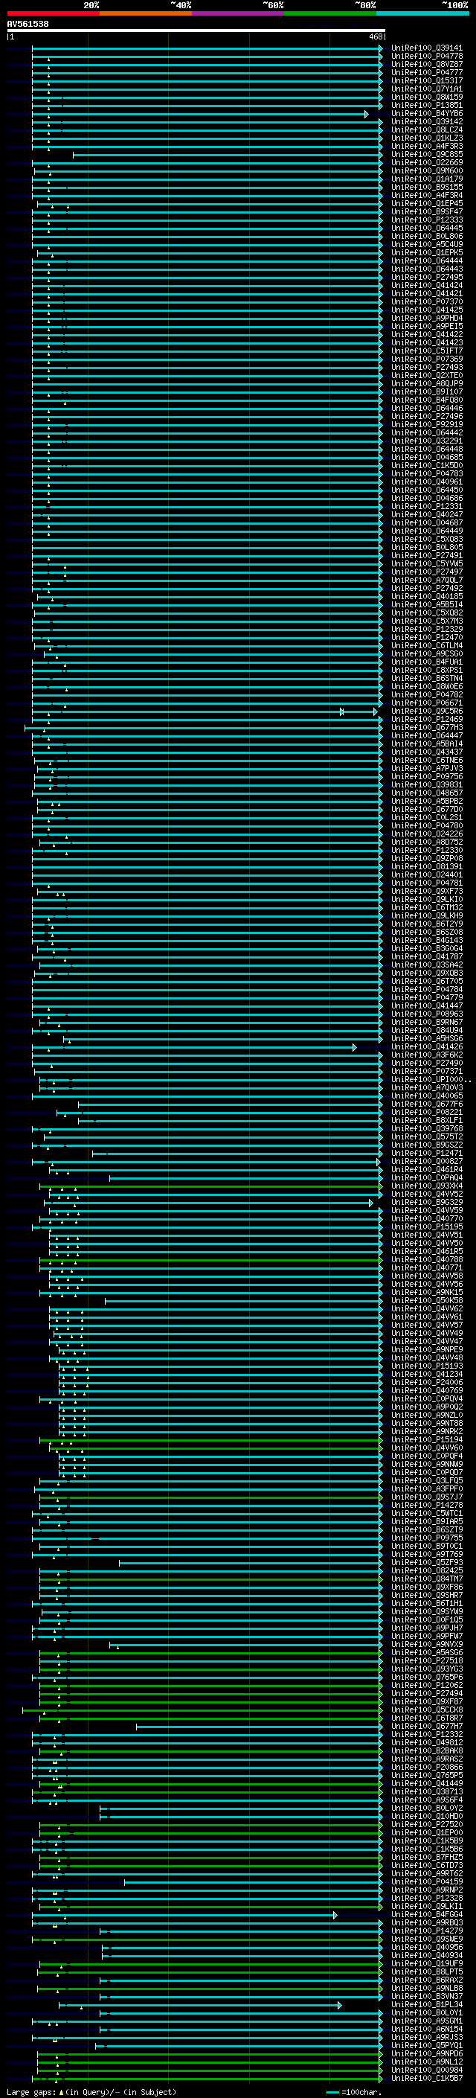Screen dimensions: 476x2098
Task: Select label UniRef100_Q40185
Action: coord(427,597)
